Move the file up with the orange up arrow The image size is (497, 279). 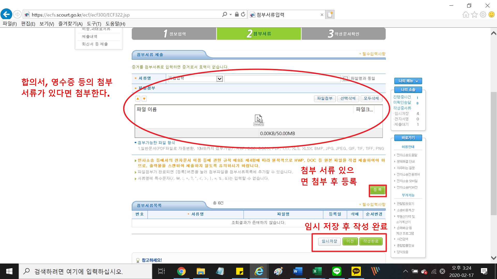click(138, 99)
